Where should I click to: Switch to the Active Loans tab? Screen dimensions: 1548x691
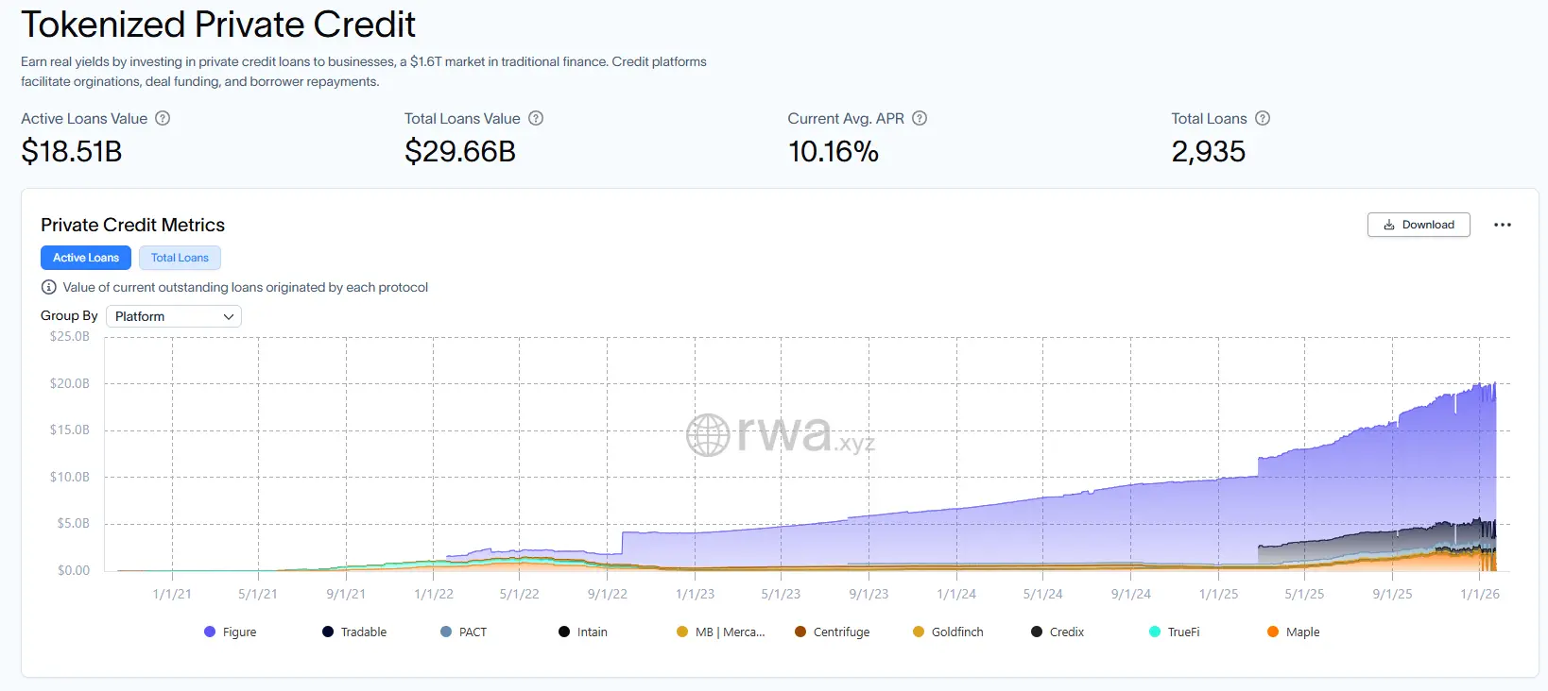point(86,258)
